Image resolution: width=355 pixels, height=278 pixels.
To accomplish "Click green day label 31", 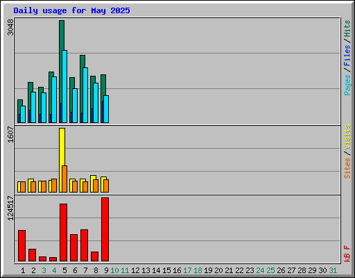I will click(x=333, y=270).
